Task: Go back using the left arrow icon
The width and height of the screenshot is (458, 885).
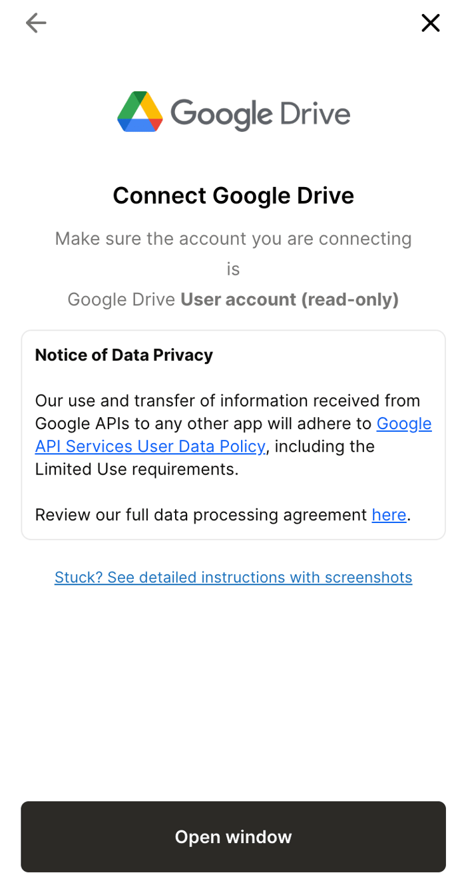Action: [x=36, y=23]
